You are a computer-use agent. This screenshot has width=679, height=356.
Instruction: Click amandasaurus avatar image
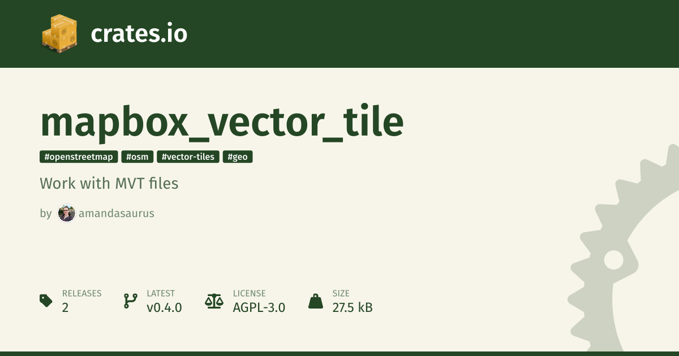[x=67, y=214]
